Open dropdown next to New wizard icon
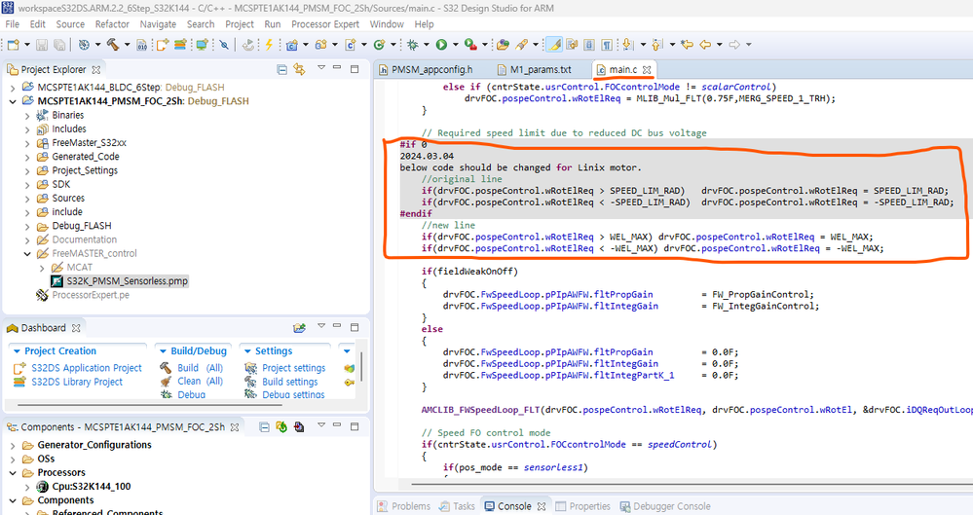 tap(27, 45)
